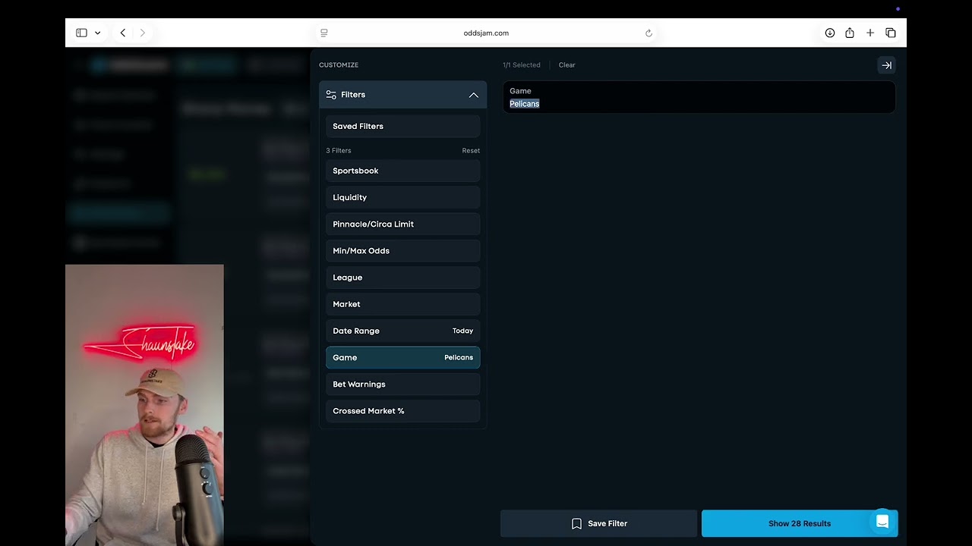Add a new tab with the plus icon
Viewport: 972px width, 546px height.
[x=870, y=33]
